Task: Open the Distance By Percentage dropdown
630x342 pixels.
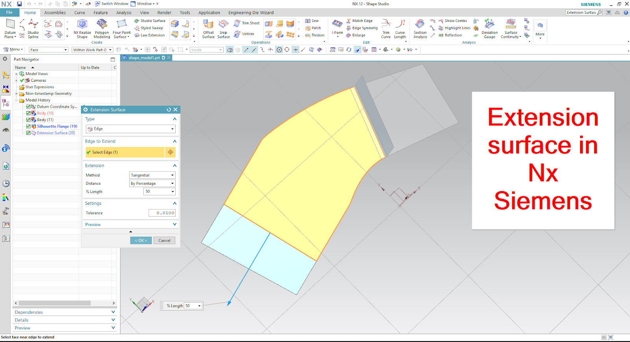Action: click(x=152, y=184)
